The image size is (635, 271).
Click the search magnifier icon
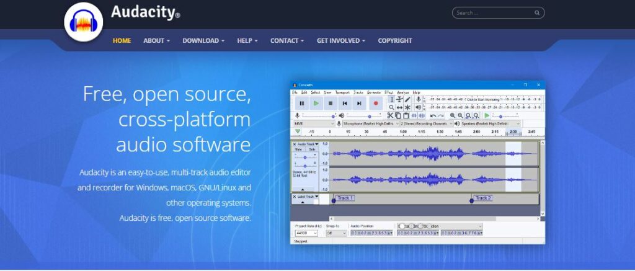tap(536, 12)
